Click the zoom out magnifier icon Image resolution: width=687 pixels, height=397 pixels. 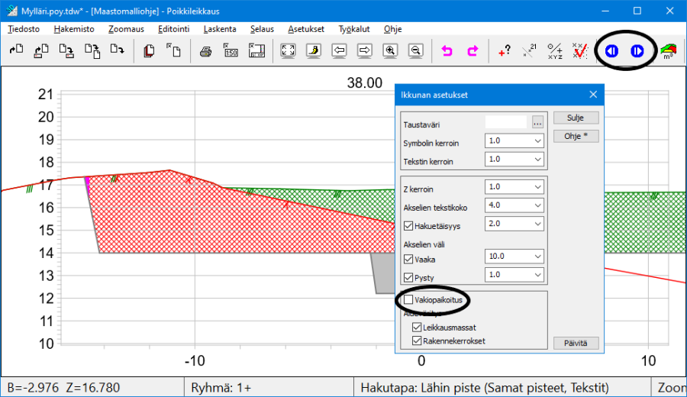pos(415,51)
